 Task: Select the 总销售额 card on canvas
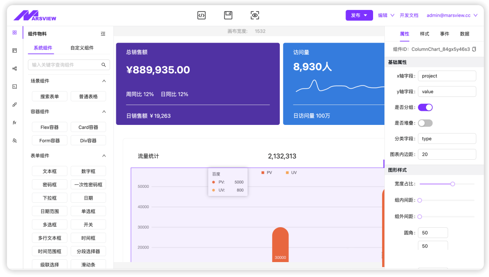pyautogui.click(x=198, y=84)
